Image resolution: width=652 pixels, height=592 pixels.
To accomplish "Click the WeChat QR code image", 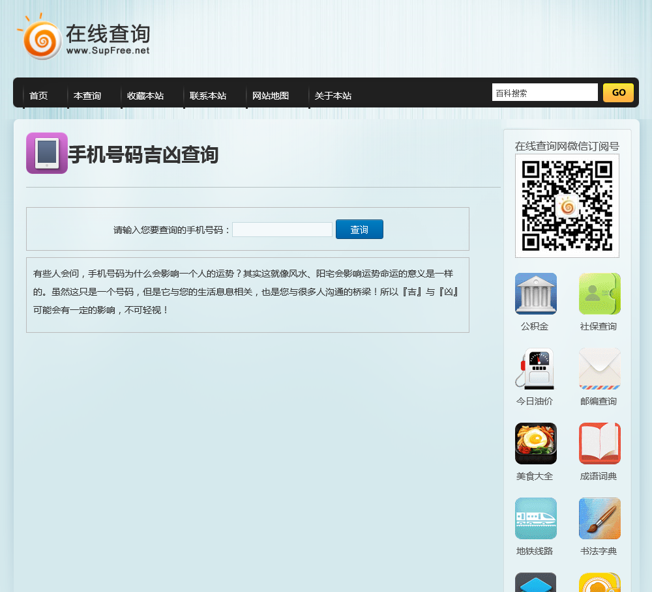I will pyautogui.click(x=567, y=206).
